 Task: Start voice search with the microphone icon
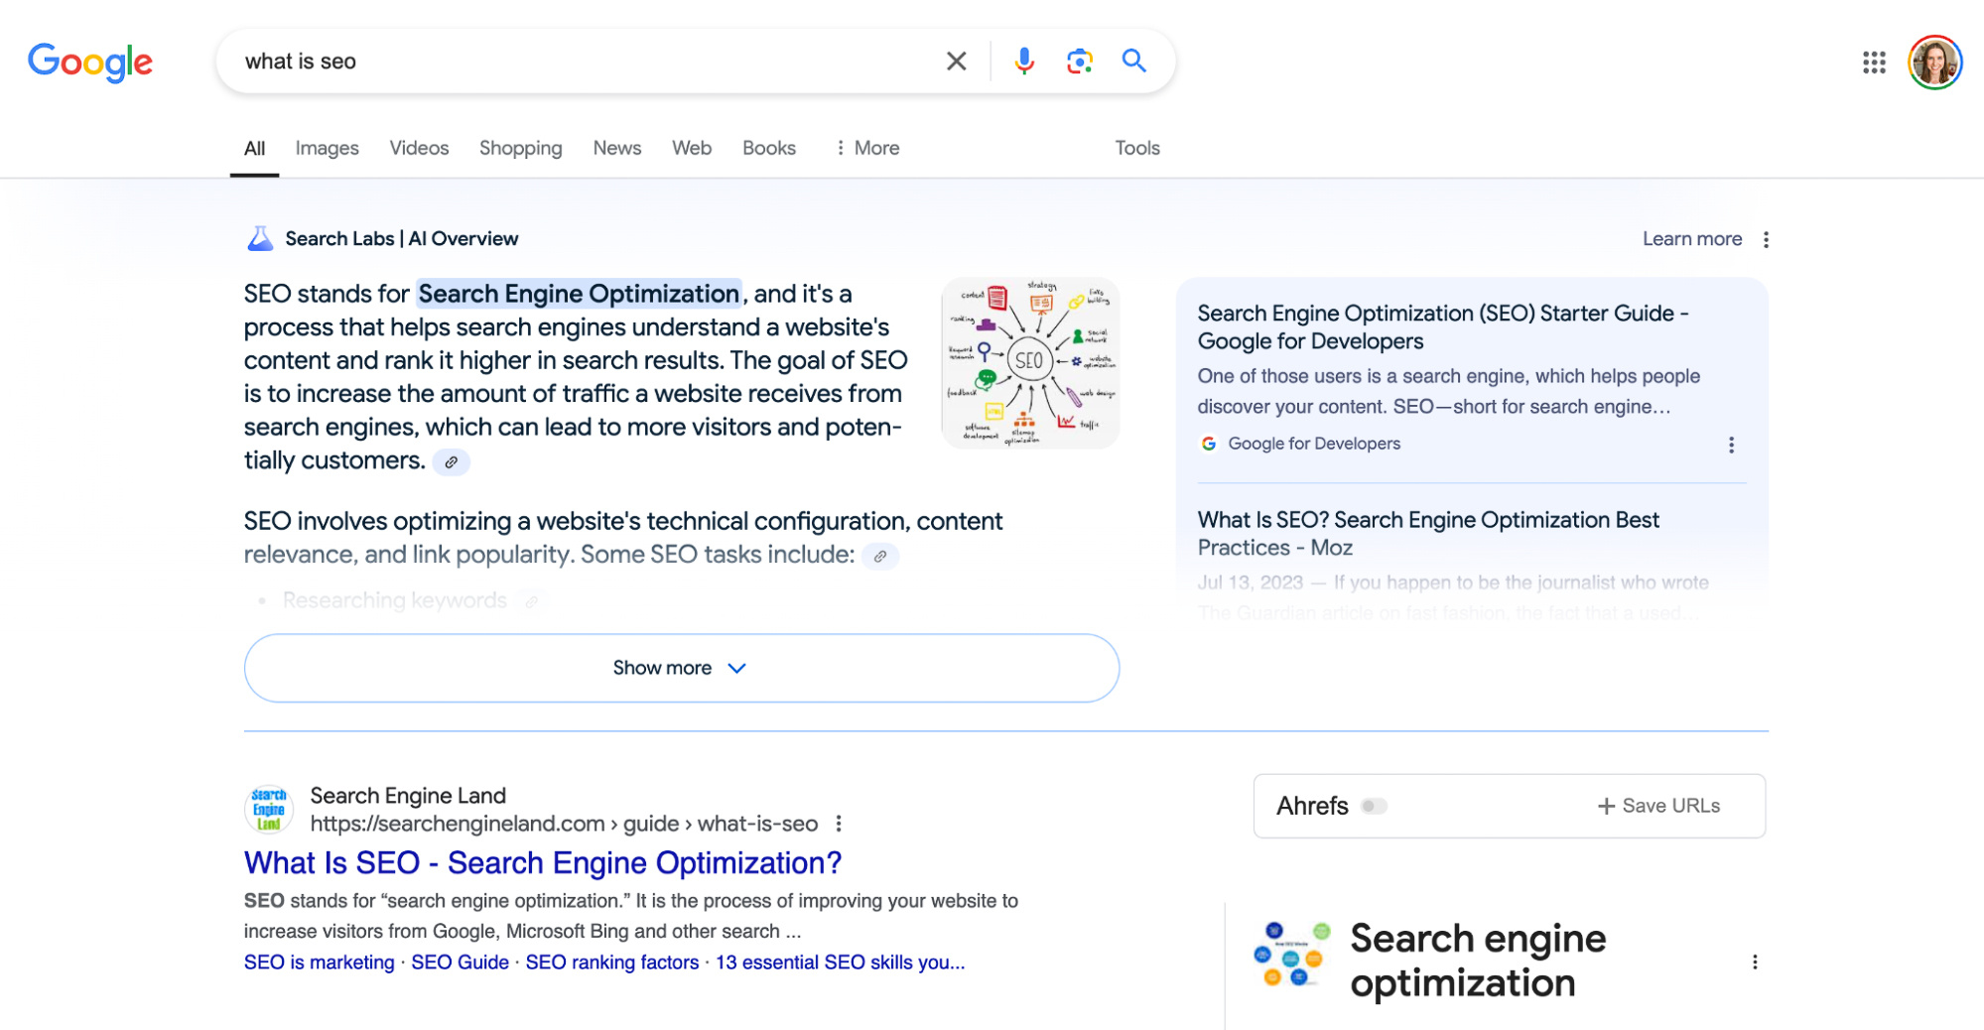point(1024,62)
